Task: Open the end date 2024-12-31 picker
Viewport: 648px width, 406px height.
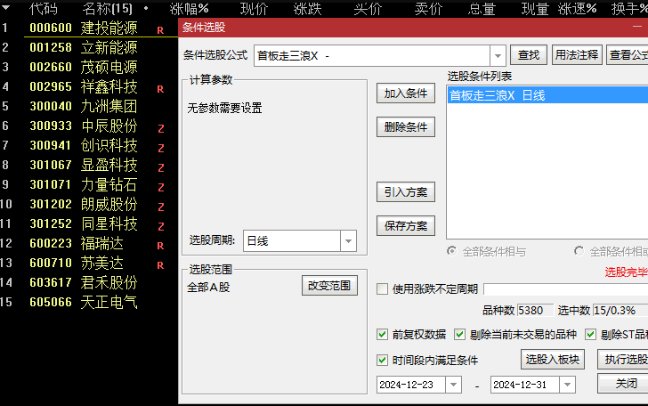Action: (x=567, y=385)
